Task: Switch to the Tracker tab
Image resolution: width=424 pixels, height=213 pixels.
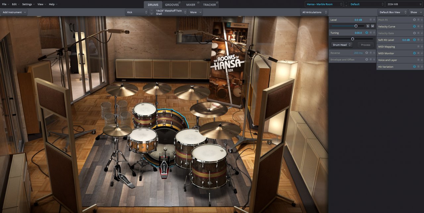Action: point(209,5)
